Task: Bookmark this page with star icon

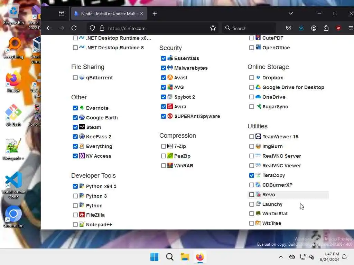Action: [213, 28]
